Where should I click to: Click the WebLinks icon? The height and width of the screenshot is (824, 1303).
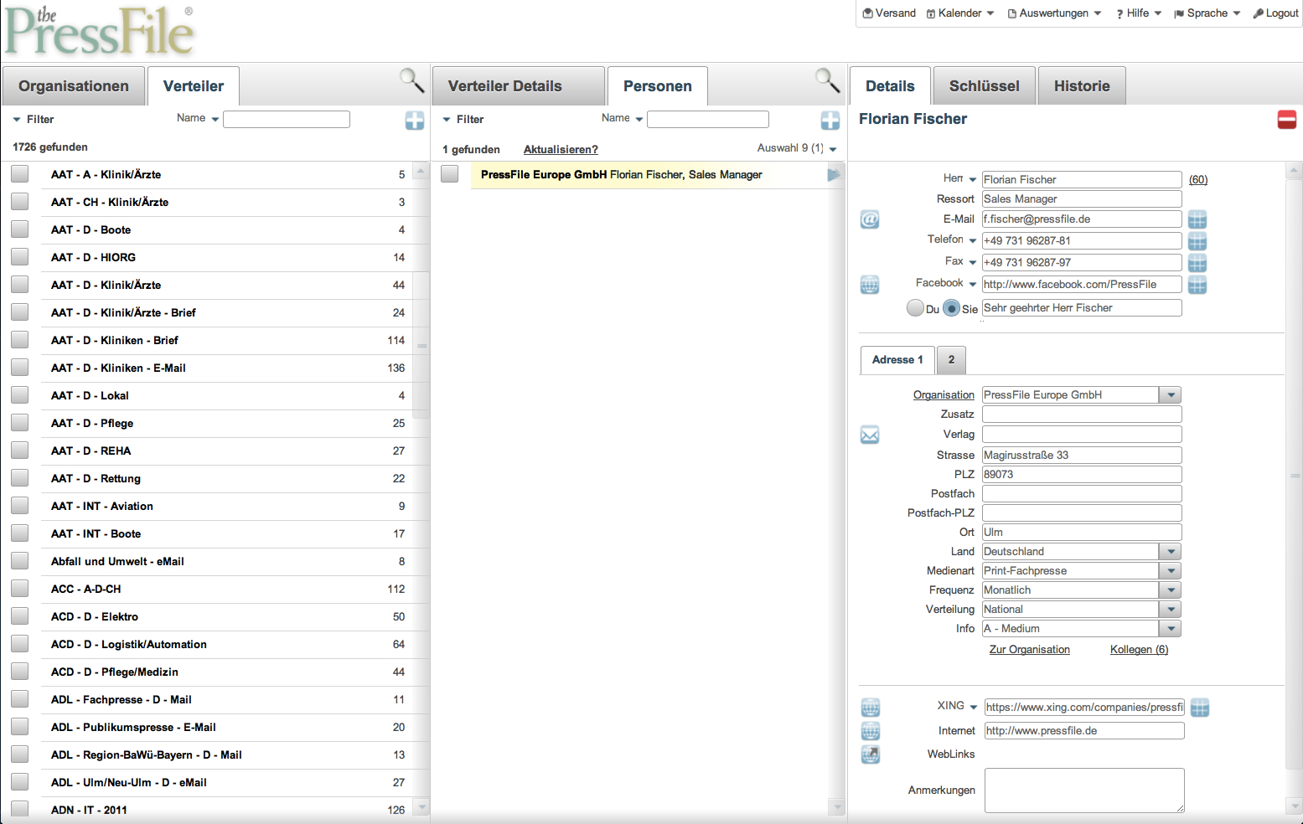click(871, 754)
